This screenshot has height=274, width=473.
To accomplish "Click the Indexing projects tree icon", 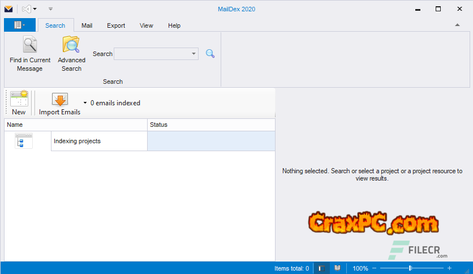I will 24,141.
